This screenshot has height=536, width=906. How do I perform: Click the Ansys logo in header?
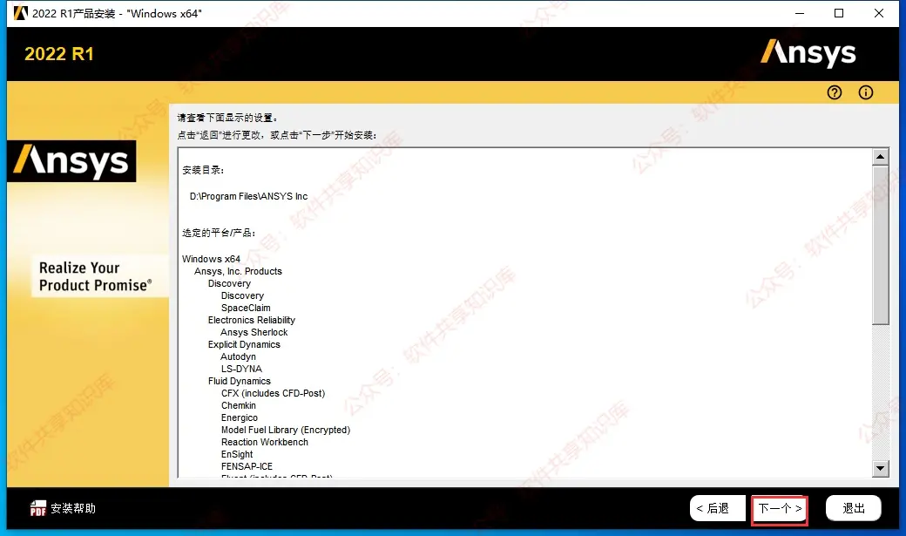tap(808, 53)
